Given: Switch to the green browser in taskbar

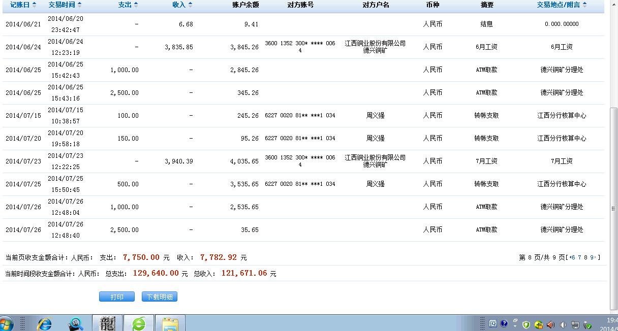Looking at the screenshot, I should pos(139,323).
